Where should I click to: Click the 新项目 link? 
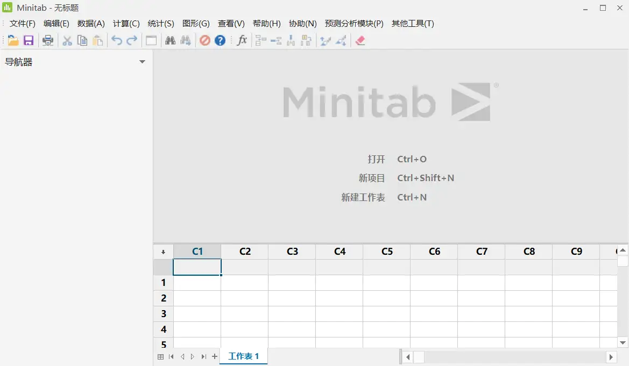click(372, 178)
